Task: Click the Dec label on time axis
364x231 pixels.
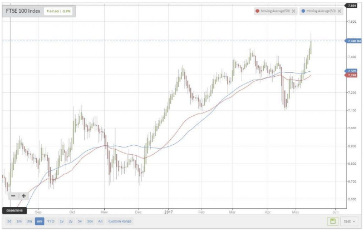Action: 139,212
